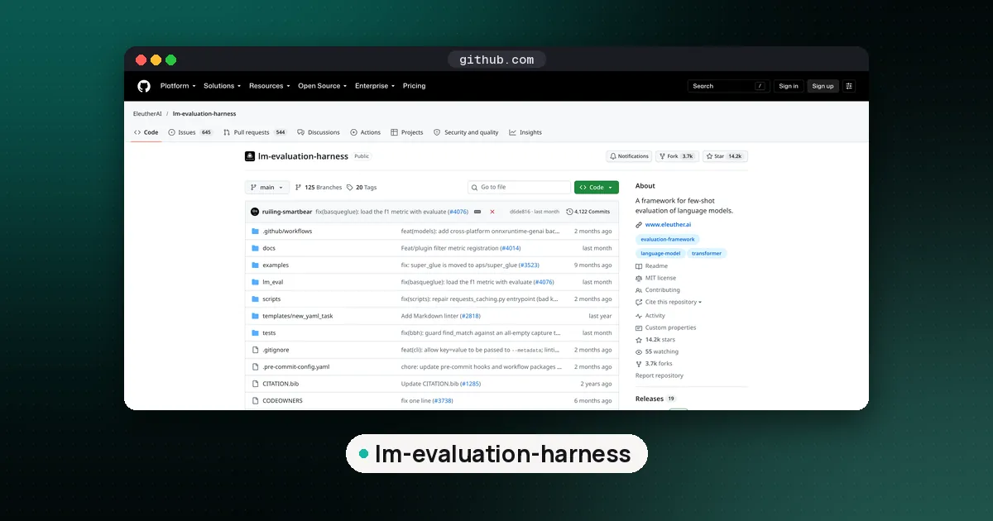993x521 pixels.
Task: Select the Code tab
Action: click(146, 132)
